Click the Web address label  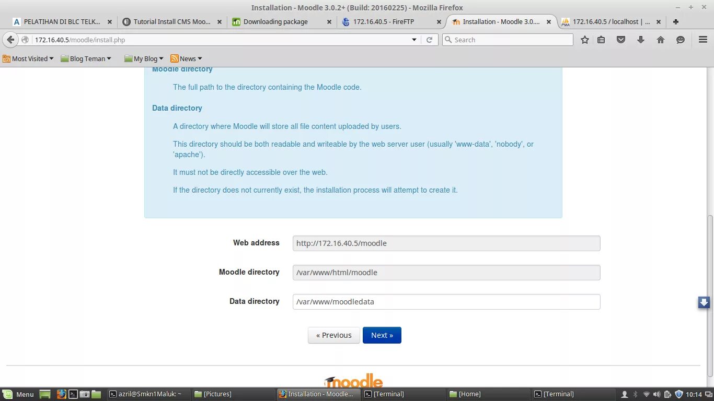[x=256, y=243]
